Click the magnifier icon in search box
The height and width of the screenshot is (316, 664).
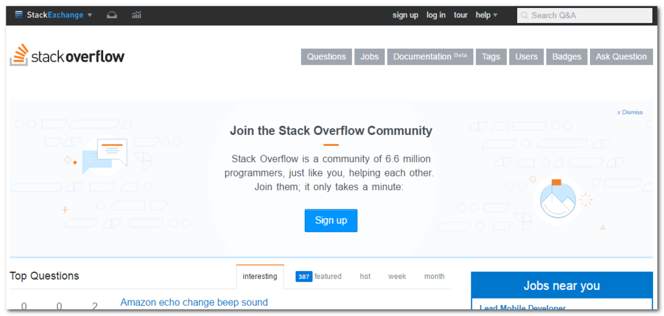click(524, 16)
